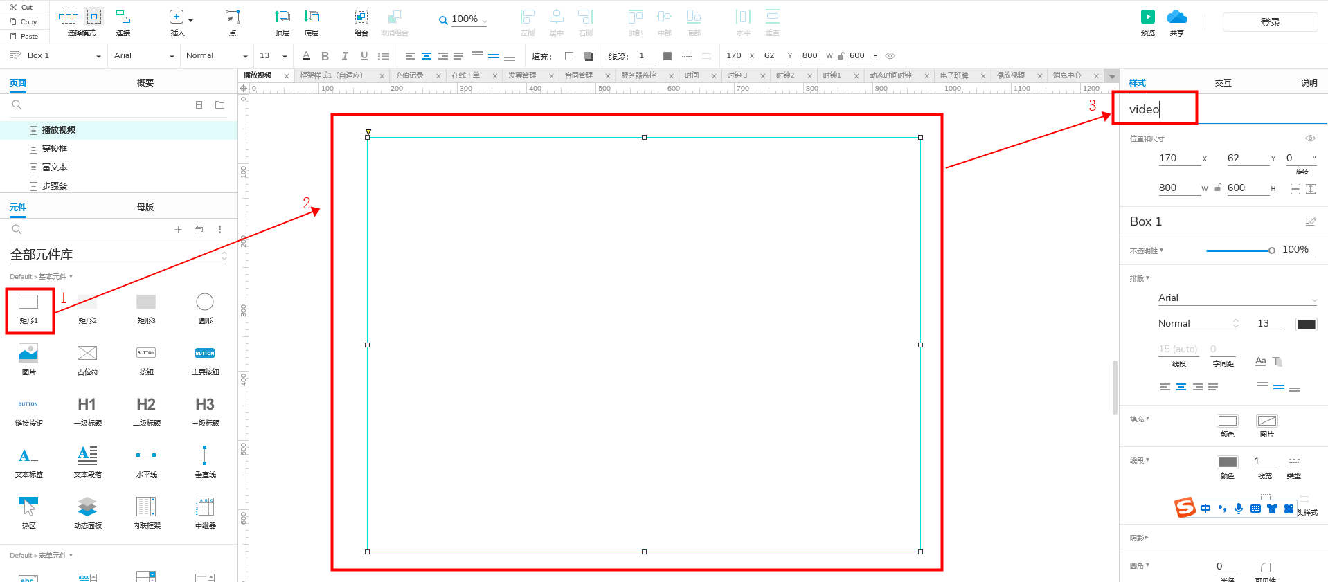Image resolution: width=1328 pixels, height=582 pixels.
Task: Select the Circle (圆形) widget
Action: [x=205, y=302]
